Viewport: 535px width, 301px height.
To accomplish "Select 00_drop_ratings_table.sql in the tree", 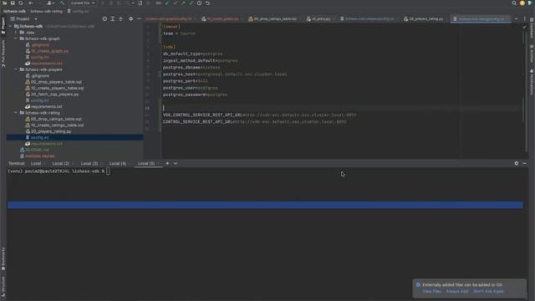I will 56,119.
